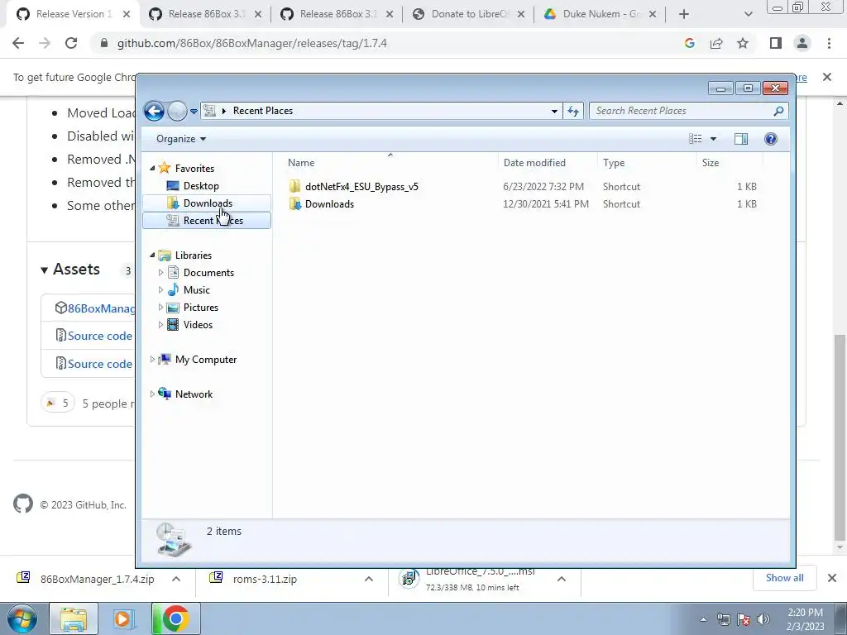Show the preview pane
The width and height of the screenshot is (847, 635).
click(x=741, y=139)
